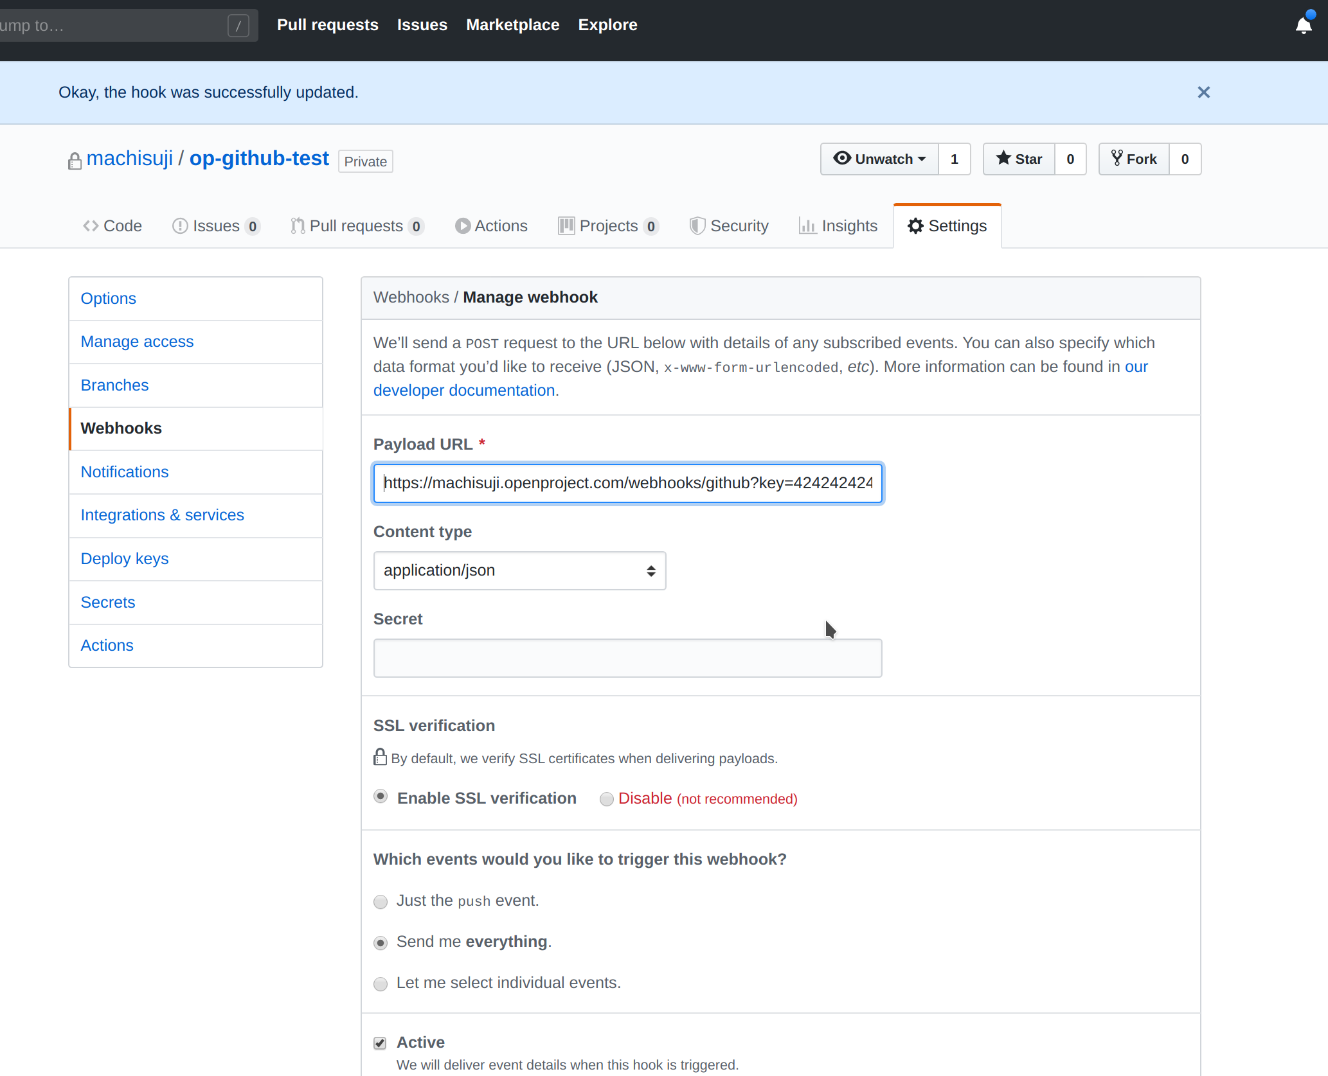Click the Code tab icon
This screenshot has height=1076, width=1328.
pyautogui.click(x=91, y=226)
